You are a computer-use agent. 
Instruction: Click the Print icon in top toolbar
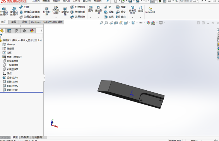coord(138,1)
